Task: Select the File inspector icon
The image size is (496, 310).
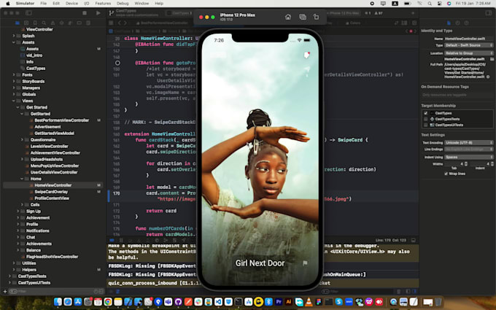Action: coord(449,23)
